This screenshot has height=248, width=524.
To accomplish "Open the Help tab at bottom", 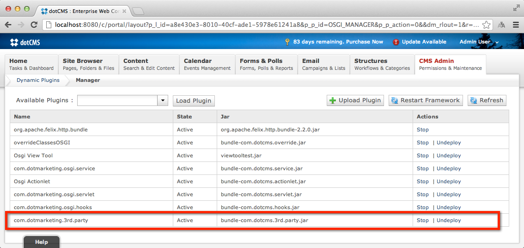I will [x=42, y=242].
